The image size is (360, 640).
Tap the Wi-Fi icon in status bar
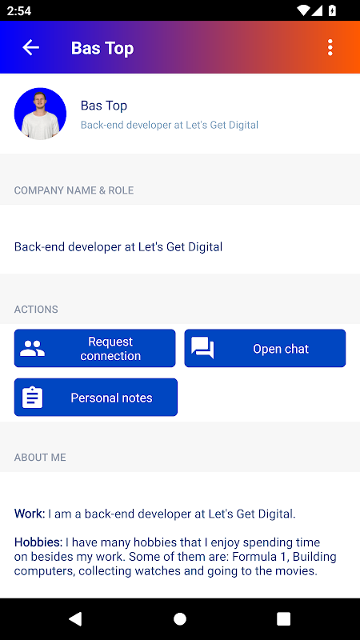[303, 10]
